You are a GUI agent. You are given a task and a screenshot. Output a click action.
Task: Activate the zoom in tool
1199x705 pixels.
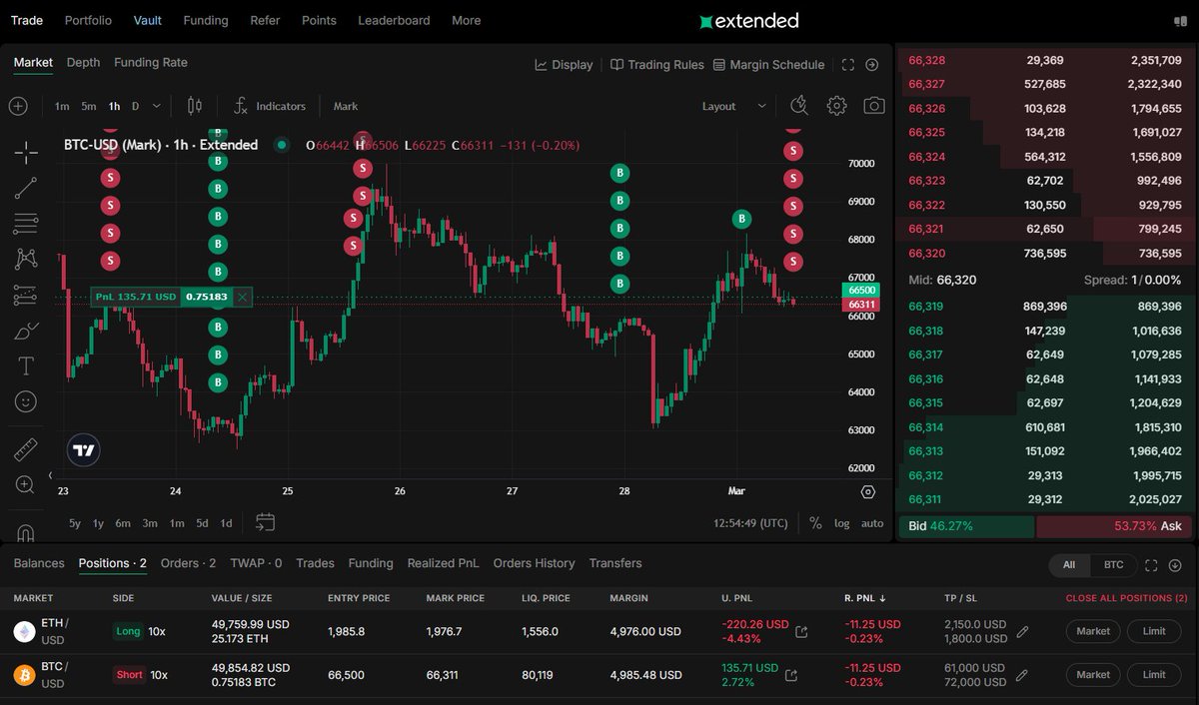[x=26, y=484]
